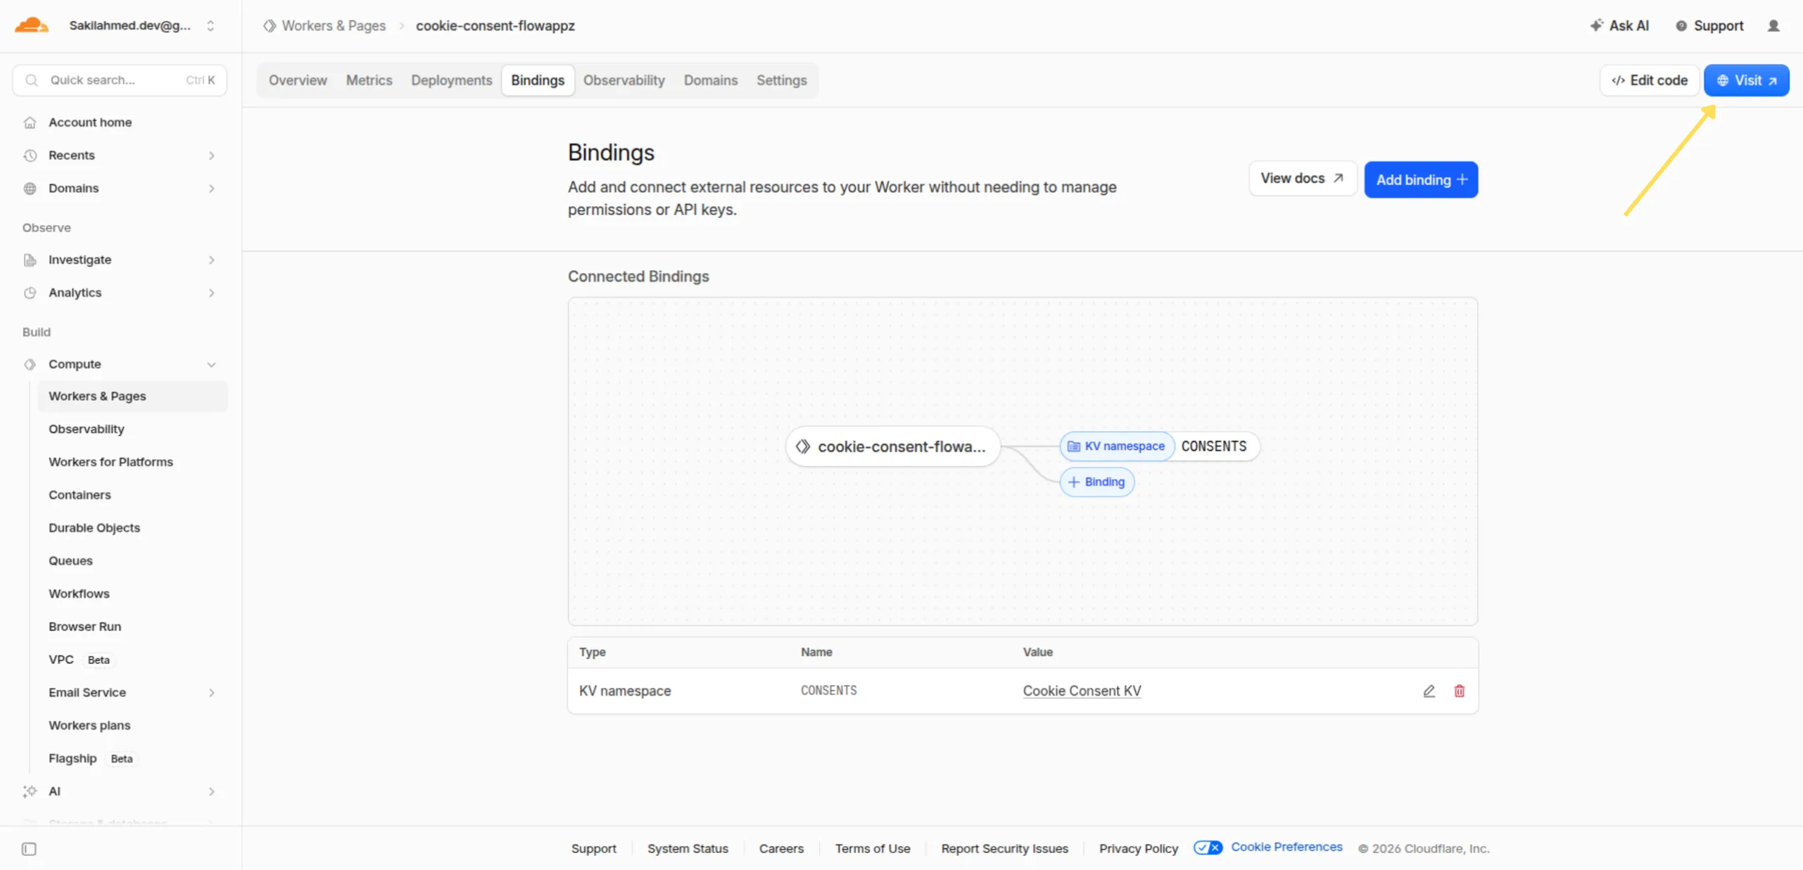Click the Recents clock icon
Screen dimensions: 1803x870
point(30,155)
